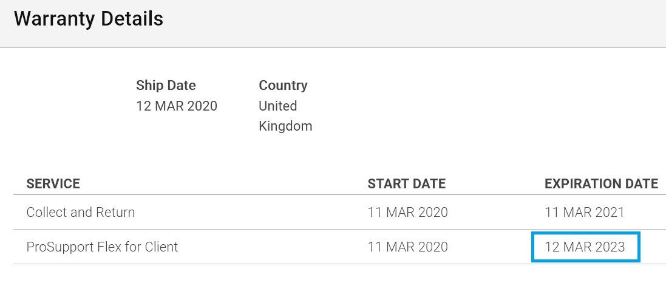
Task: Select the Collect and Return start date
Action: point(408,212)
